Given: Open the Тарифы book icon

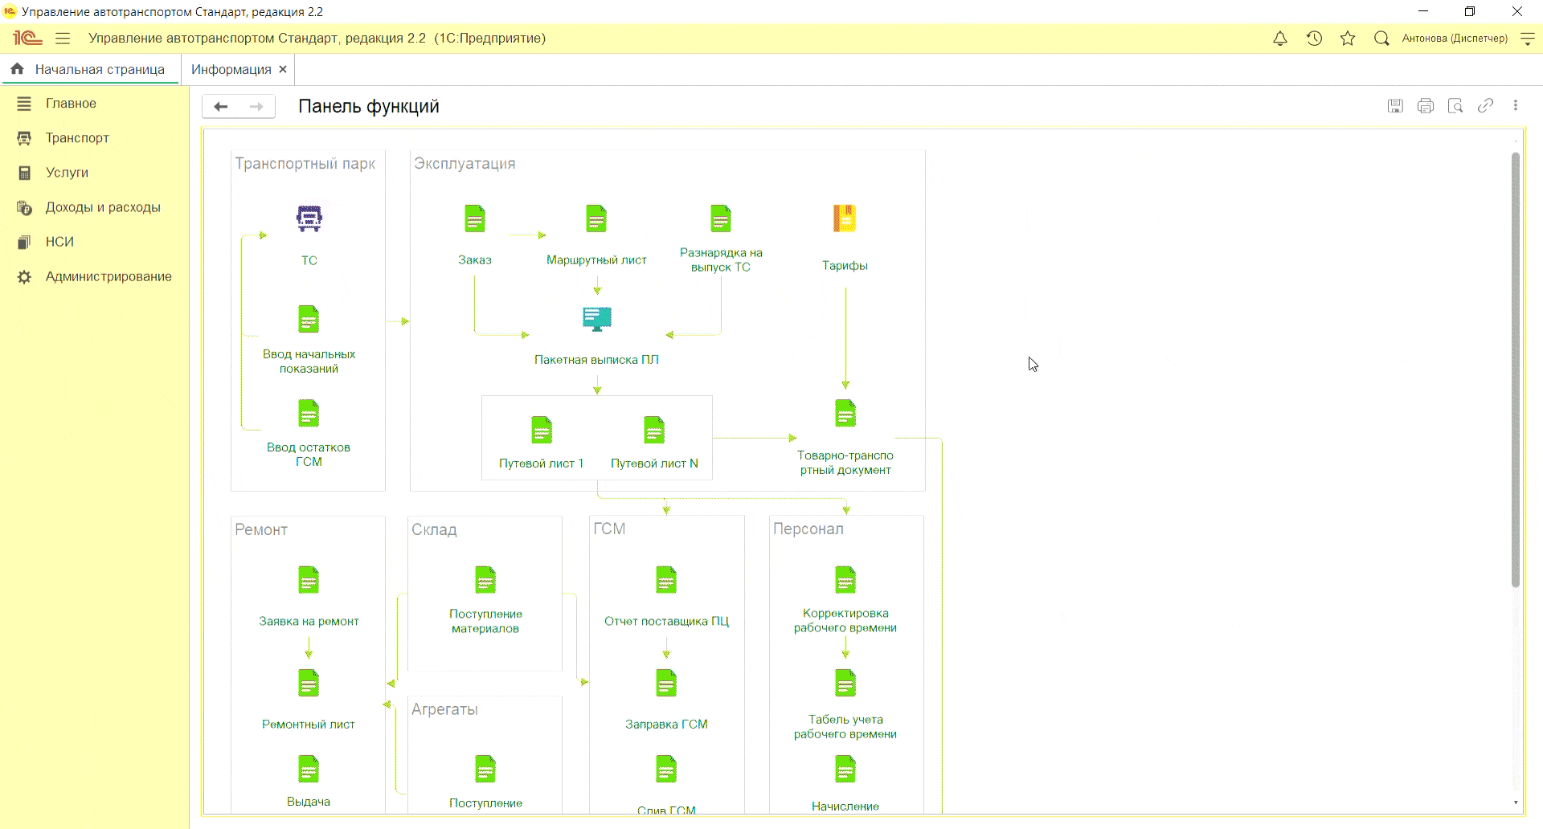Looking at the screenshot, I should (845, 218).
